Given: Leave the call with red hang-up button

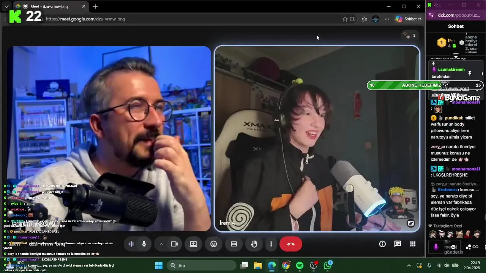Looking at the screenshot, I should pyautogui.click(x=291, y=244).
